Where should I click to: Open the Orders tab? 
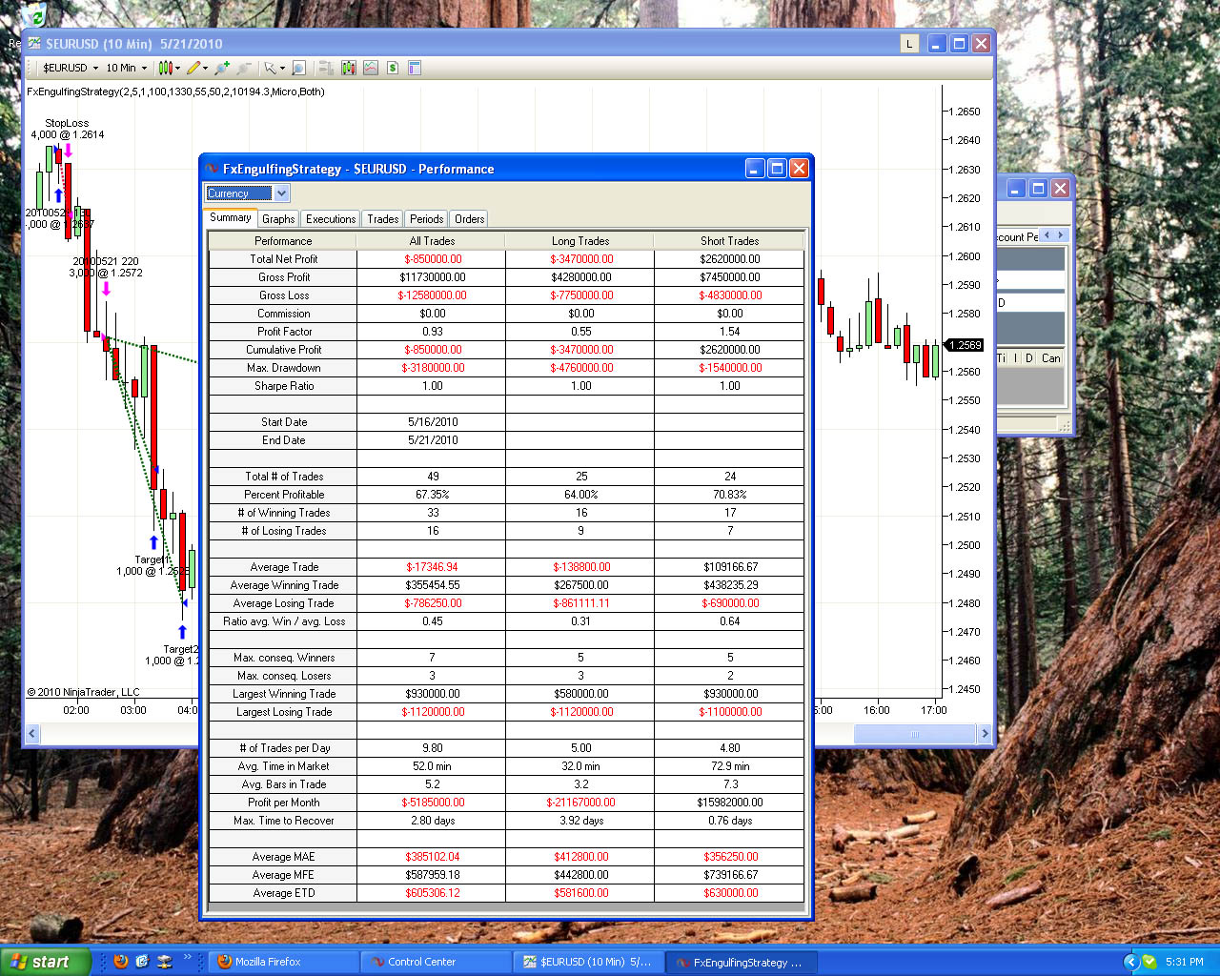click(x=469, y=219)
